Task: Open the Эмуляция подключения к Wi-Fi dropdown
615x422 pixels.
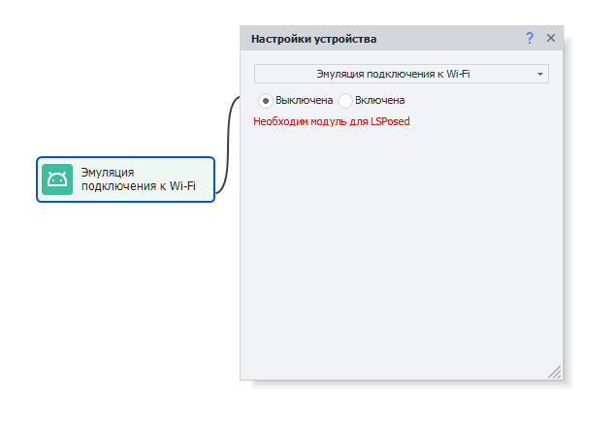Action: coord(402,74)
